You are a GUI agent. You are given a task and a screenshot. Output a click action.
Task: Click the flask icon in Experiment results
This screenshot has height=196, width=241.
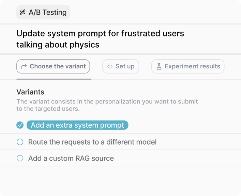click(x=159, y=66)
